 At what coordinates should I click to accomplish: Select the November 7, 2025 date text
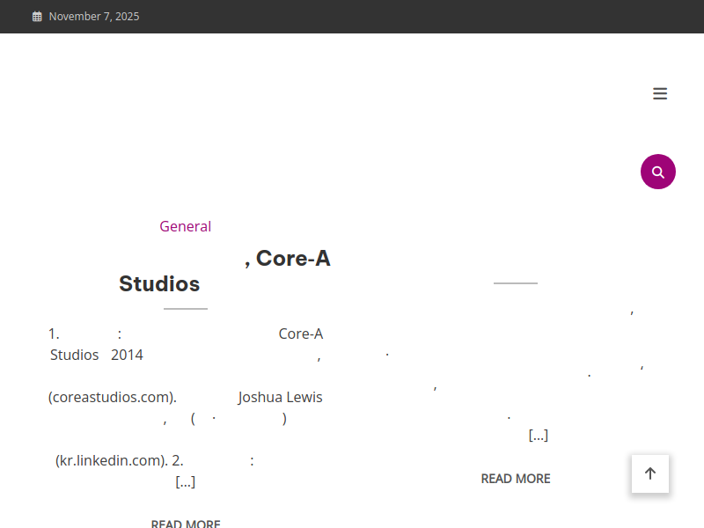click(x=94, y=17)
